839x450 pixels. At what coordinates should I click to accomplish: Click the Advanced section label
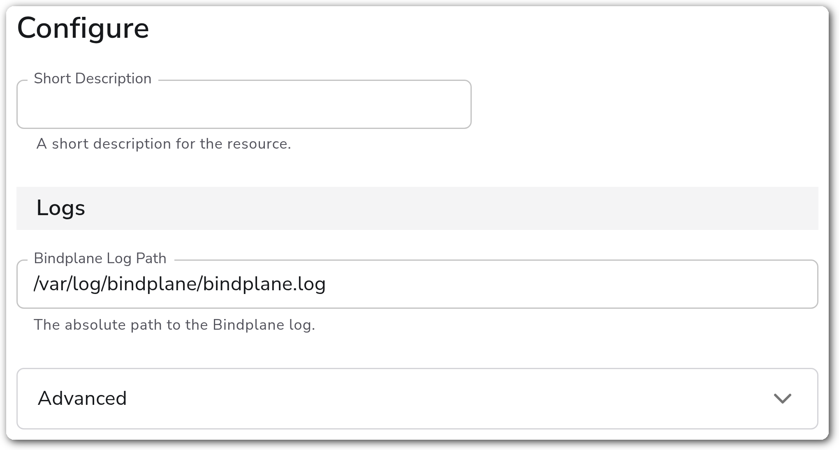(x=82, y=398)
